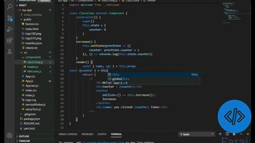
Task: Click line number 12 in gutter
Action: pos(62,46)
